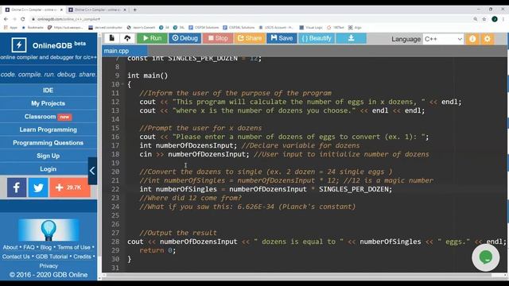Open the GDB Tutorial link

pos(52,257)
